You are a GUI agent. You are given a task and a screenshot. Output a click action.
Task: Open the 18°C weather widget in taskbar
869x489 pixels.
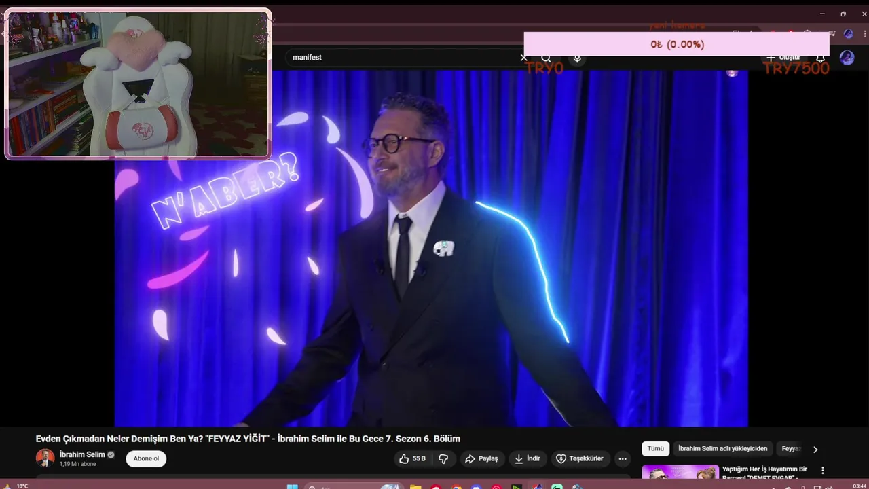point(16,486)
